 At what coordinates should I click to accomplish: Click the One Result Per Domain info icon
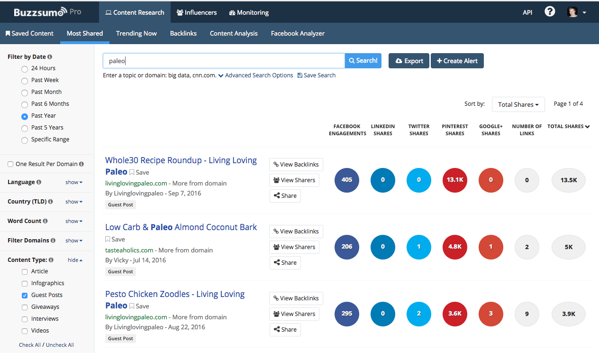(82, 164)
